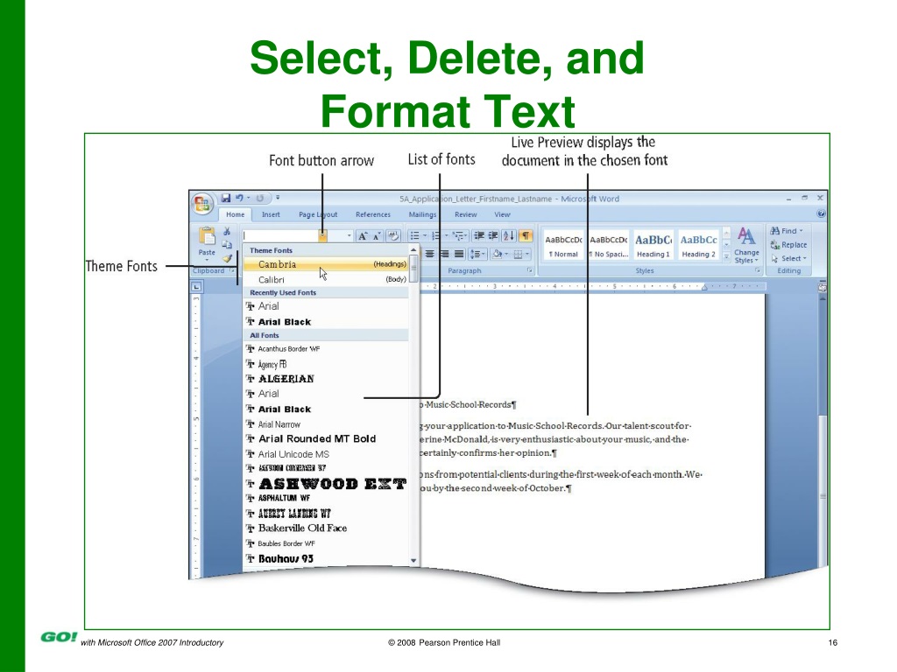The height and width of the screenshot is (672, 897).
Task: Click the Paste clipboard icon
Action: (x=207, y=236)
